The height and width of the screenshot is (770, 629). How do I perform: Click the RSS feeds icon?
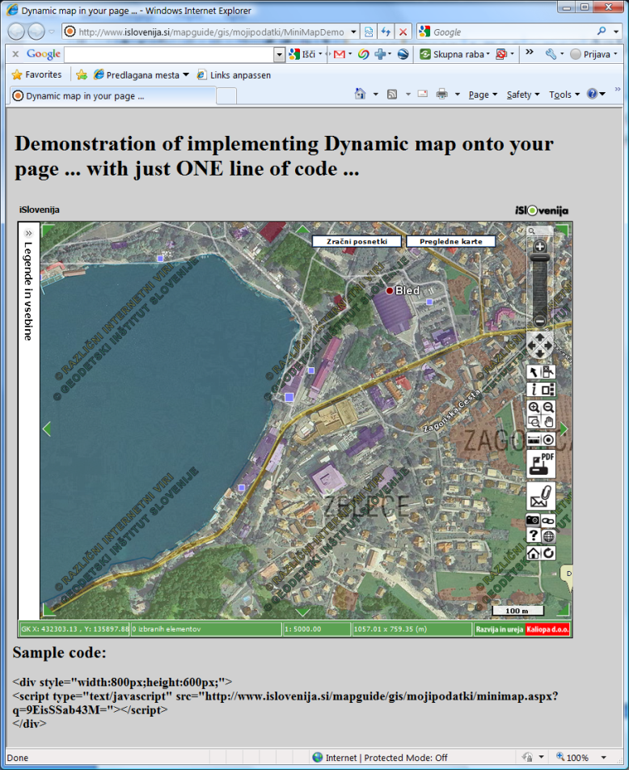pos(392,94)
